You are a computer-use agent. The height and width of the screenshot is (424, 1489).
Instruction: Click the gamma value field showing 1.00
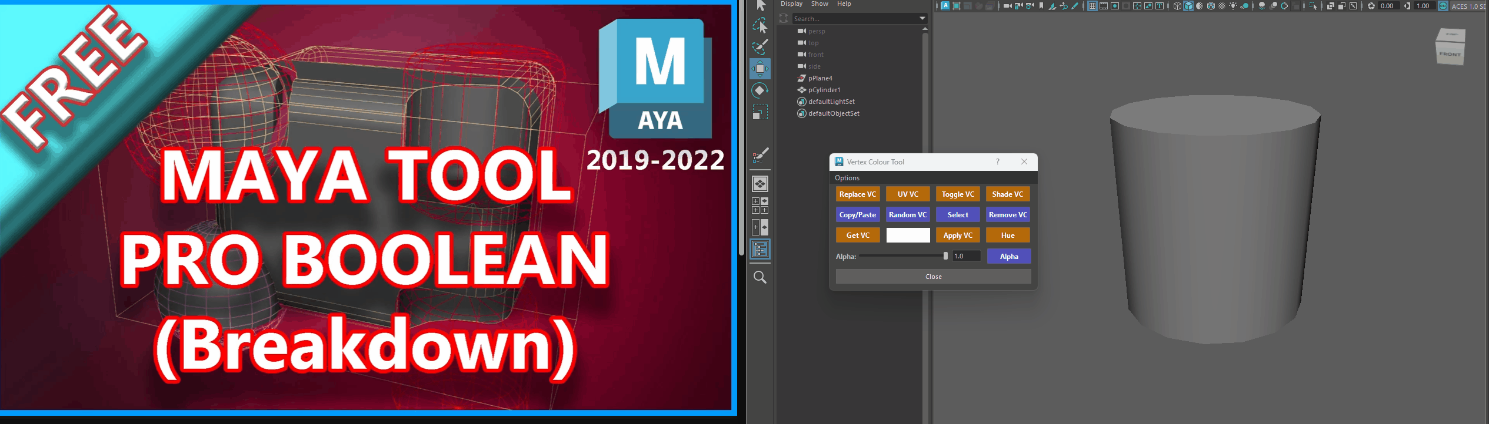coord(1424,6)
